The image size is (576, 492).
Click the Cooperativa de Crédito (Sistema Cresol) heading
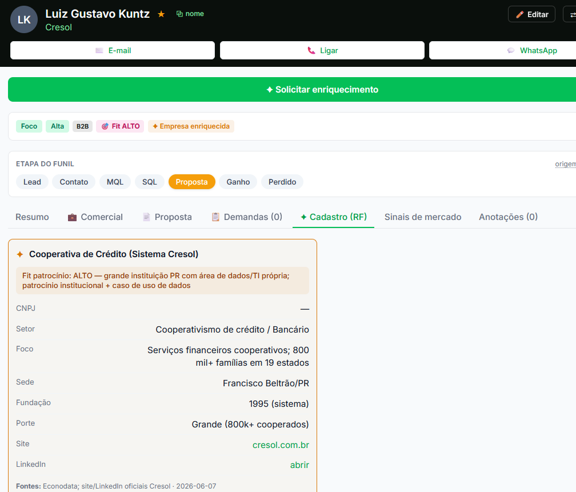(x=114, y=254)
